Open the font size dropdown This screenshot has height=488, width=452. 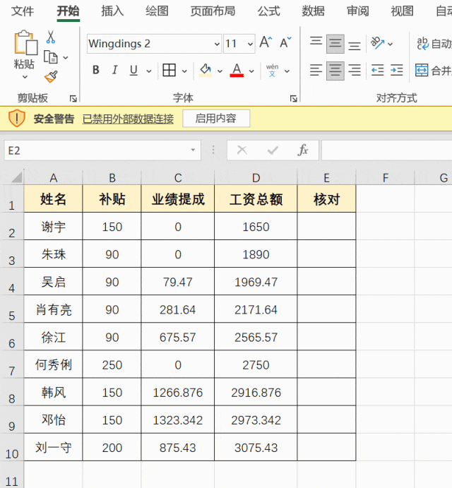click(x=250, y=44)
